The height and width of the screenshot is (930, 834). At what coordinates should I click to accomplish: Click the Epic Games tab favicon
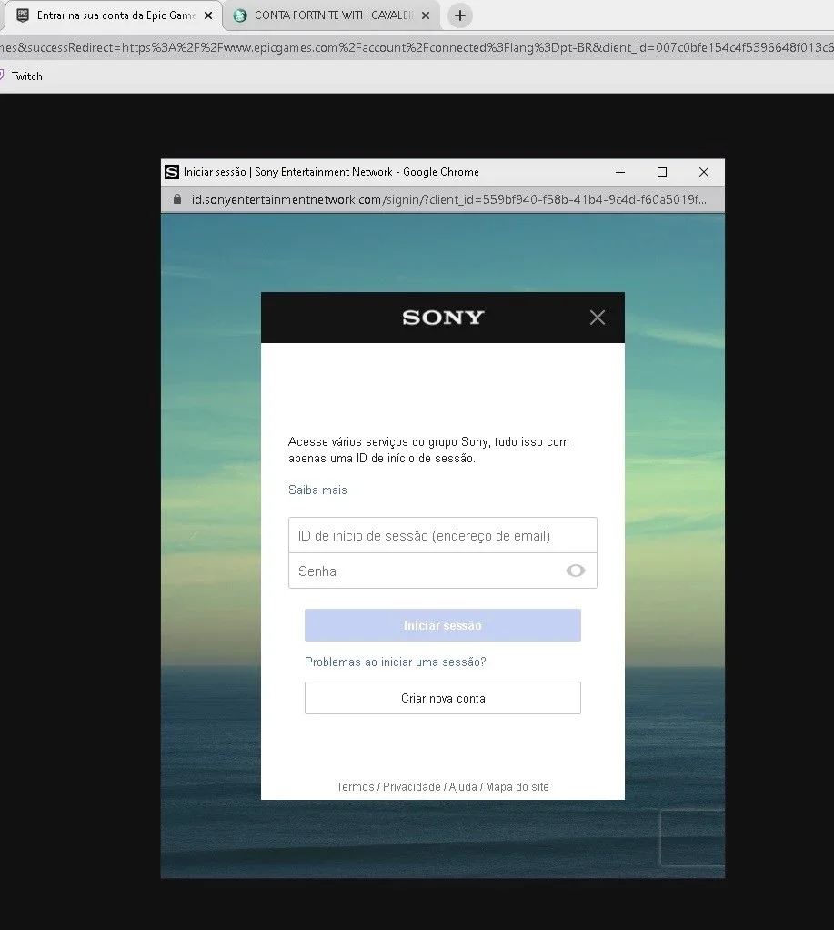pos(23,15)
